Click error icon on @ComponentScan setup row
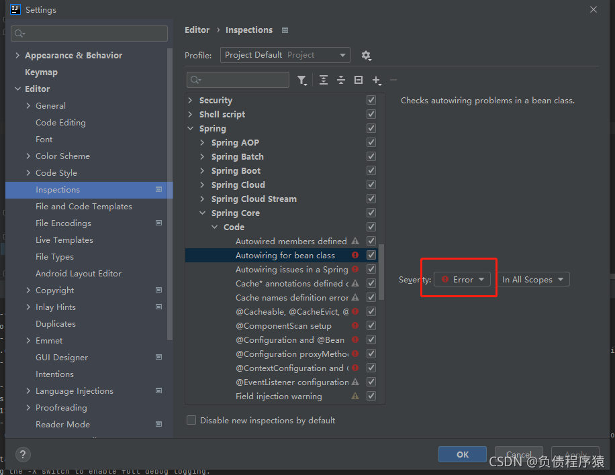615x475 pixels. click(x=355, y=325)
